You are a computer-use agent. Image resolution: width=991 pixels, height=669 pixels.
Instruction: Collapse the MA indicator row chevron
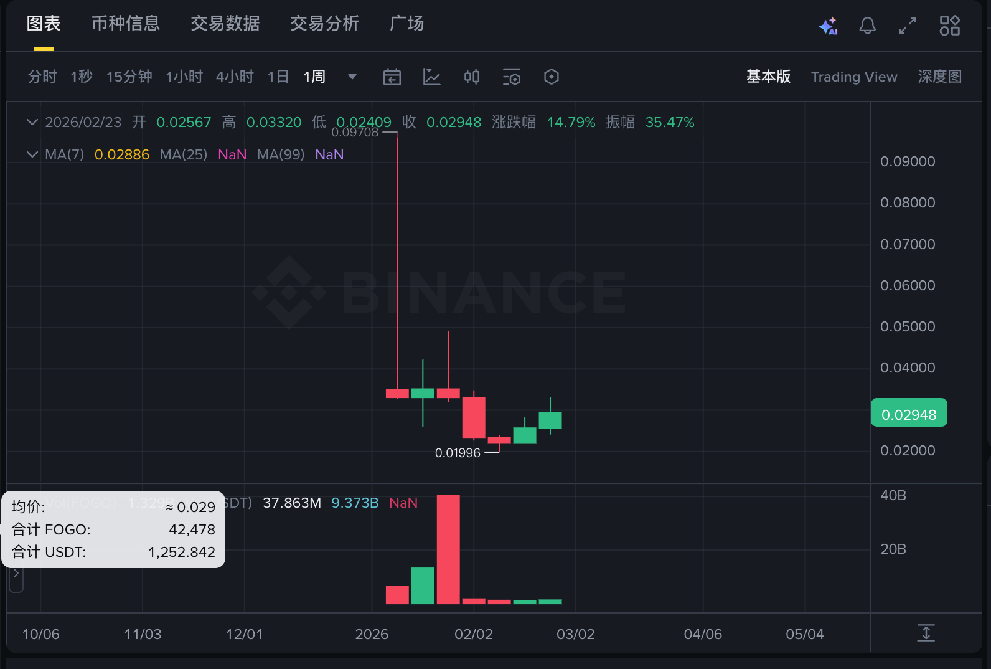pyautogui.click(x=32, y=154)
